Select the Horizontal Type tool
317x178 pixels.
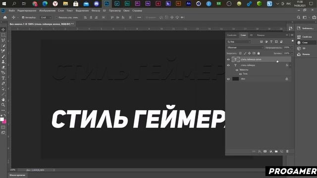click(3, 78)
